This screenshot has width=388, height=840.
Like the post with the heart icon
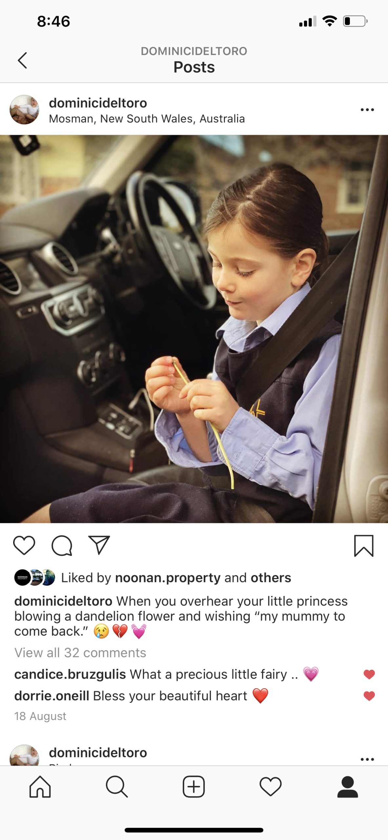(x=24, y=545)
